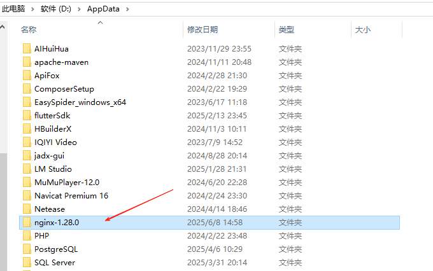
Task: Select the jadx-gui folder name
Action: coord(49,156)
